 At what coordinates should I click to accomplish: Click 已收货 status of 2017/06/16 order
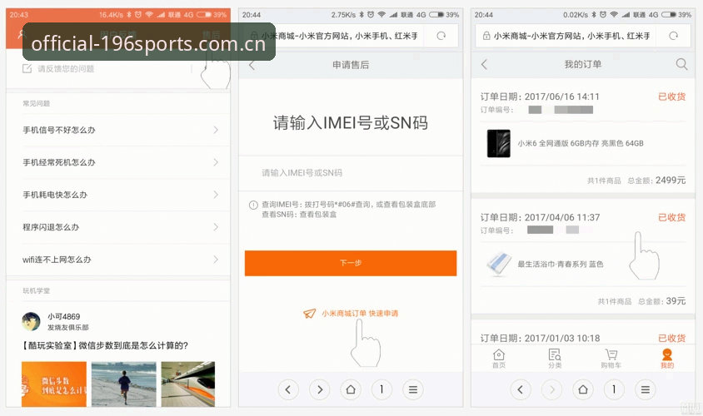671,97
